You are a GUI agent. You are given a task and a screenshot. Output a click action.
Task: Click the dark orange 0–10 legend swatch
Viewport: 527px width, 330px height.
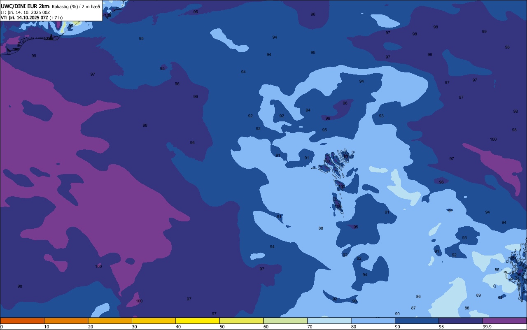click(x=22, y=321)
